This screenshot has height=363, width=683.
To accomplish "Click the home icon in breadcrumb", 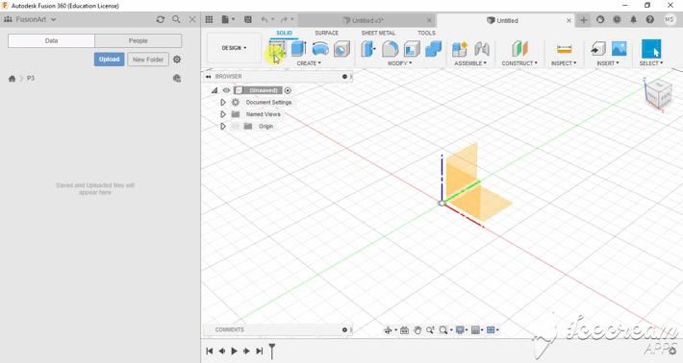I will click(13, 78).
